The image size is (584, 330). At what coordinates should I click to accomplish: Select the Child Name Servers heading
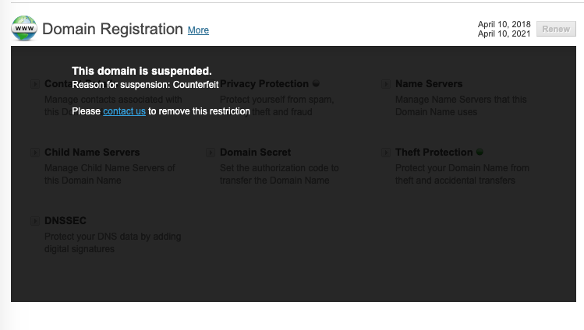coord(92,152)
